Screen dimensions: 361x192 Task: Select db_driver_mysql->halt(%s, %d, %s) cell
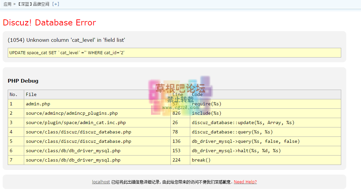click(x=265, y=151)
